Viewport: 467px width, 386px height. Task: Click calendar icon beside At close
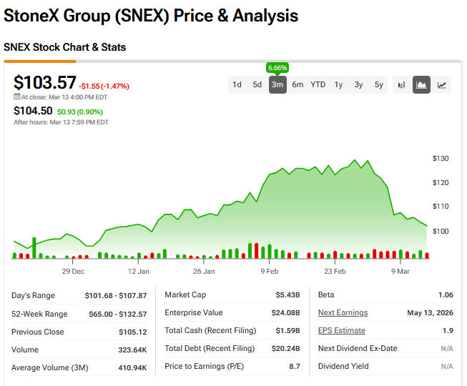coord(17,96)
